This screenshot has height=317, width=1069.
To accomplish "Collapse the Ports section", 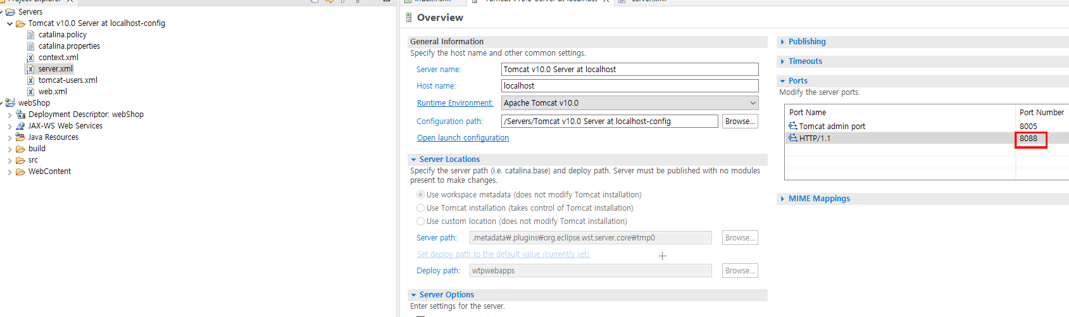I will (783, 81).
